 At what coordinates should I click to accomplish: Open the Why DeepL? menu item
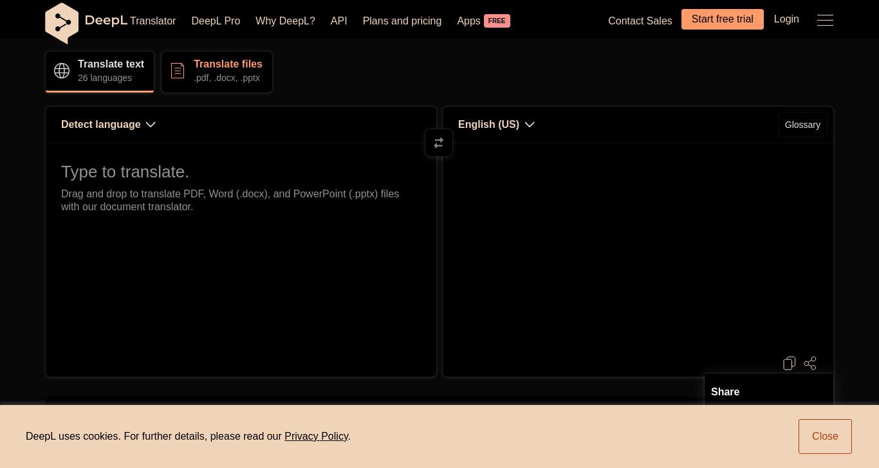[x=285, y=21]
